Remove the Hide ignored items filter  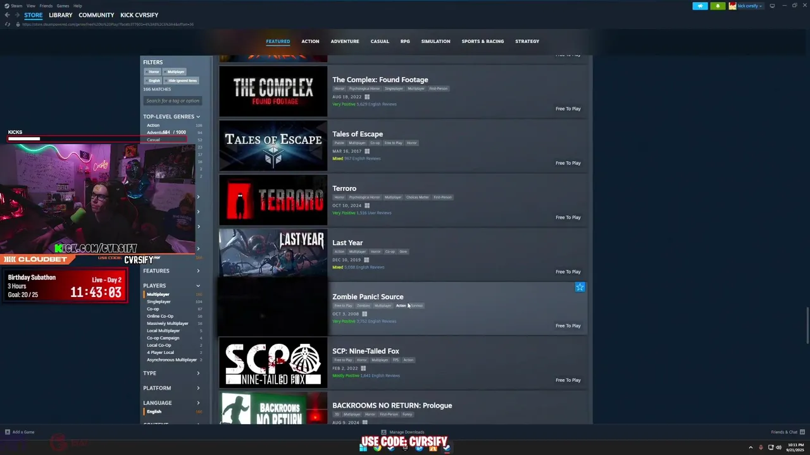182,81
